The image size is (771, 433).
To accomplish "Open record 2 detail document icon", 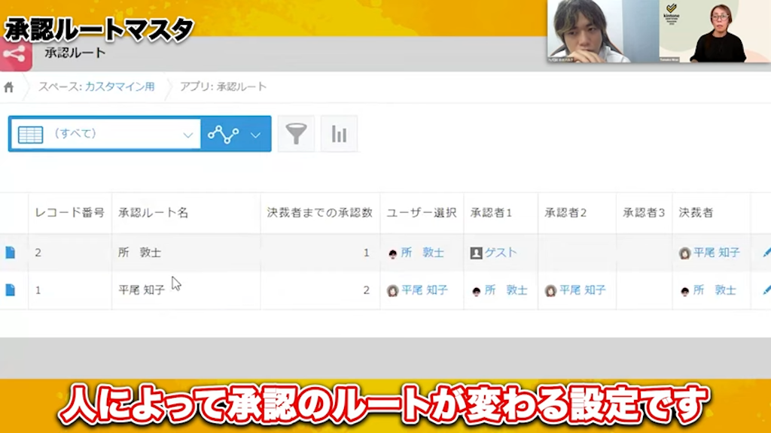I will click(11, 253).
